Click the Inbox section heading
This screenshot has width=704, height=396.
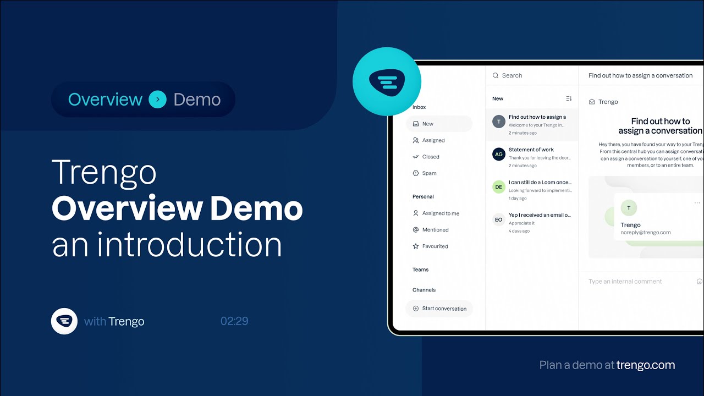click(419, 107)
